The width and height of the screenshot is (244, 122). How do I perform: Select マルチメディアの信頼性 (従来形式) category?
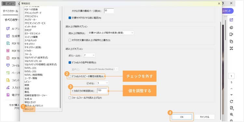click(x=41, y=64)
